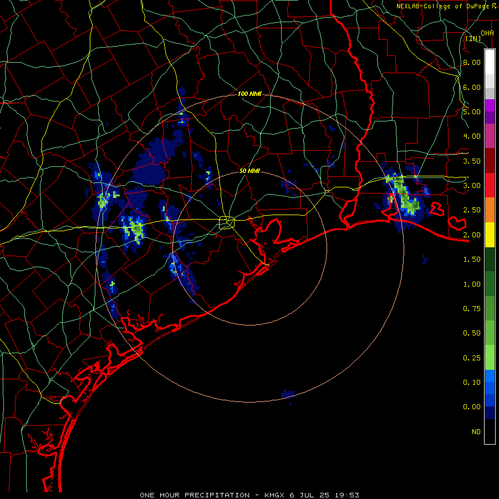Click the 0.00 legend value
The width and height of the screenshot is (499, 499).
coord(472,407)
